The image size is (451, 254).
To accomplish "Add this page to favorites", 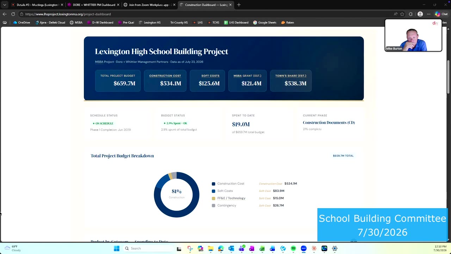I will click(x=402, y=14).
